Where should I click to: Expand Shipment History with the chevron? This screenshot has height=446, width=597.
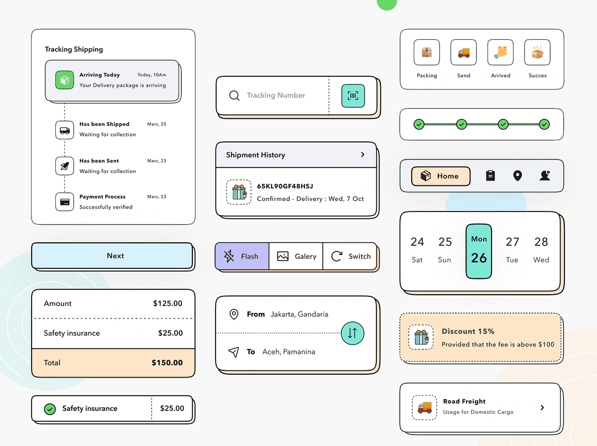[363, 155]
